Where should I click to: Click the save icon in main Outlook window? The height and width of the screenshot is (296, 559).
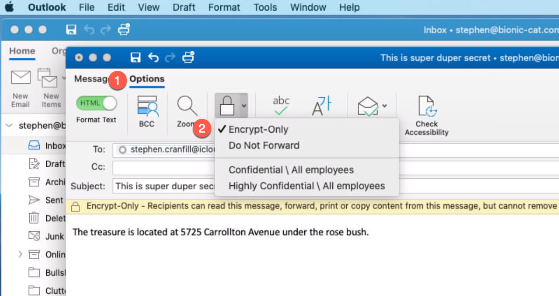point(71,29)
